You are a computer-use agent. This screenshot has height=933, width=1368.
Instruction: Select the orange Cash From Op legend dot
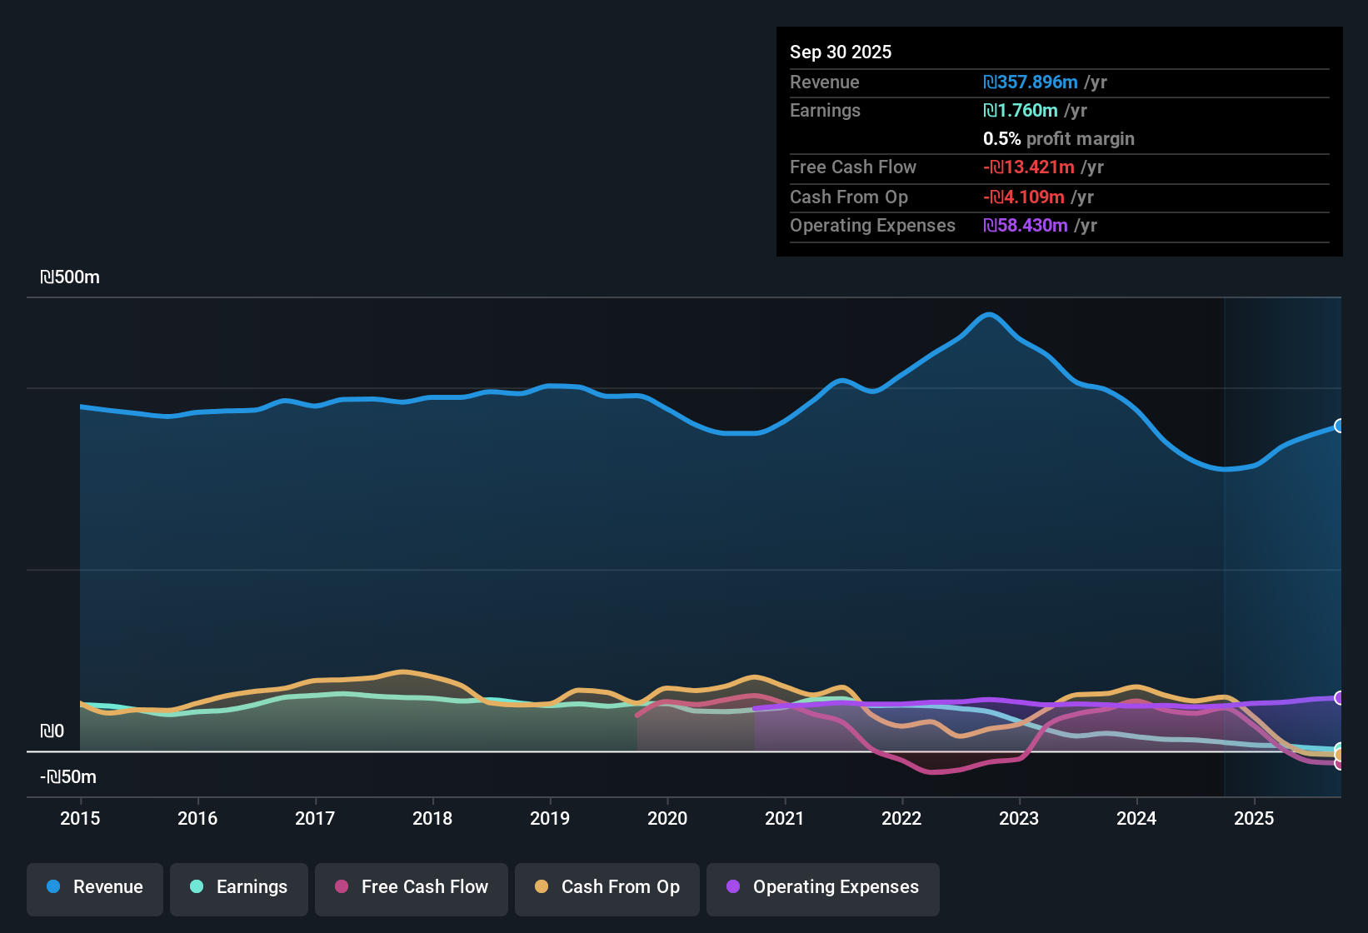(x=541, y=887)
